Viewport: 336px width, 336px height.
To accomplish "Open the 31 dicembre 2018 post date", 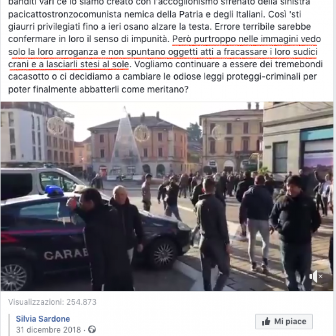I will (x=48, y=330).
